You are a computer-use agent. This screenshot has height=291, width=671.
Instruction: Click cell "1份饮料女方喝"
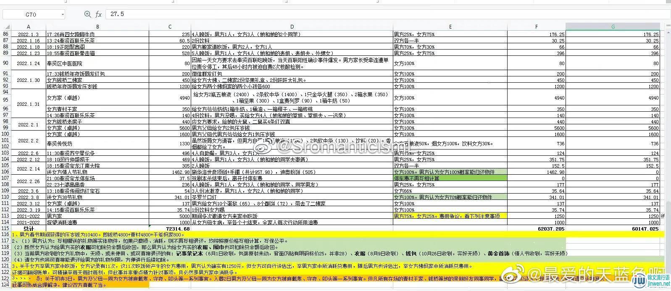coord(292,210)
